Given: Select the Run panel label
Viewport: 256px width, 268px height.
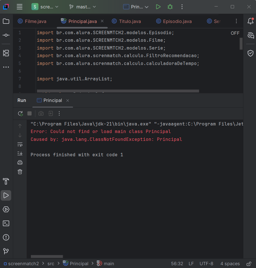Looking at the screenshot, I should pyautogui.click(x=22, y=100).
